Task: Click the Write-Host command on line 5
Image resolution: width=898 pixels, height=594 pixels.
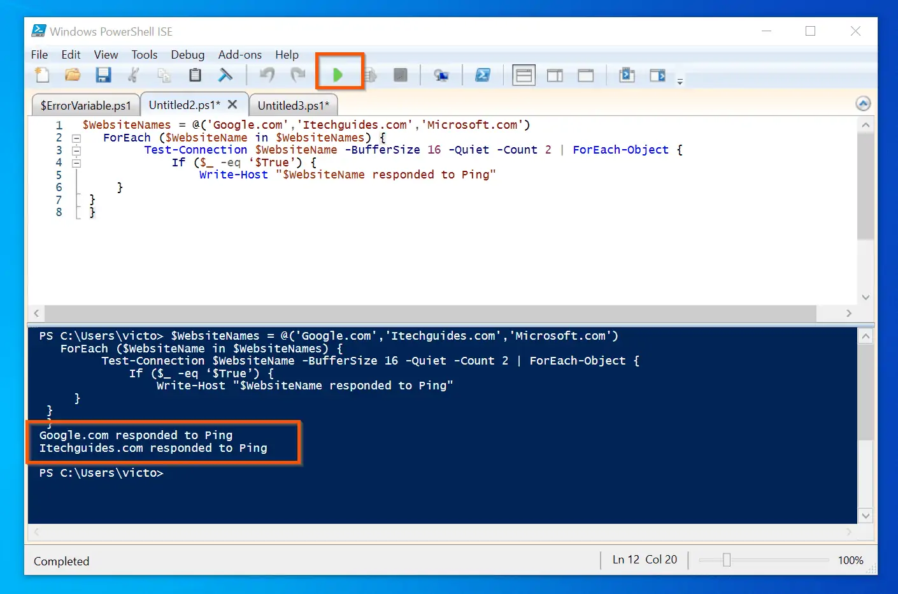Action: [234, 175]
